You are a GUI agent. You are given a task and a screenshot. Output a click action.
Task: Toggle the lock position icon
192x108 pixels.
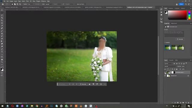point(172,69)
